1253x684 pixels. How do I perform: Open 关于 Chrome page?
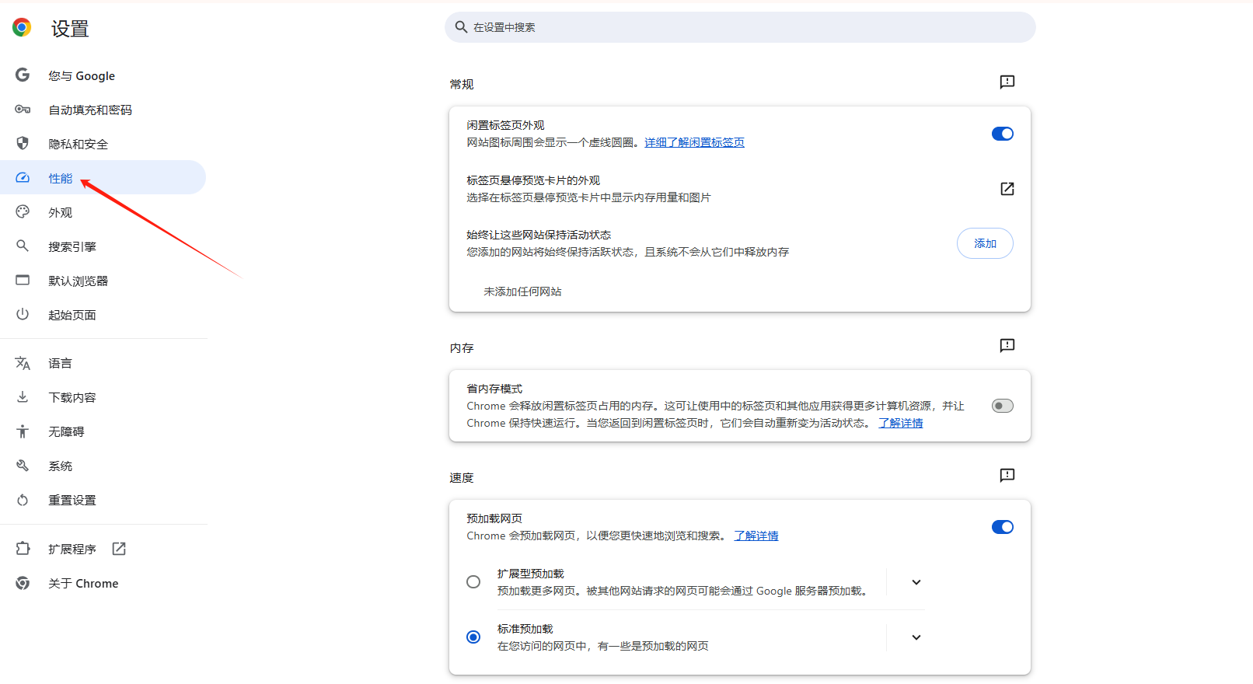point(103,583)
